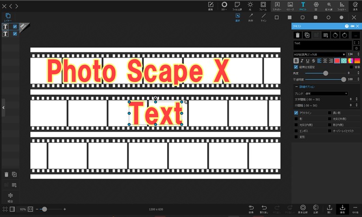Choose the 矢印 arrow drawing tool
This screenshot has width=362, height=217.
251,18
